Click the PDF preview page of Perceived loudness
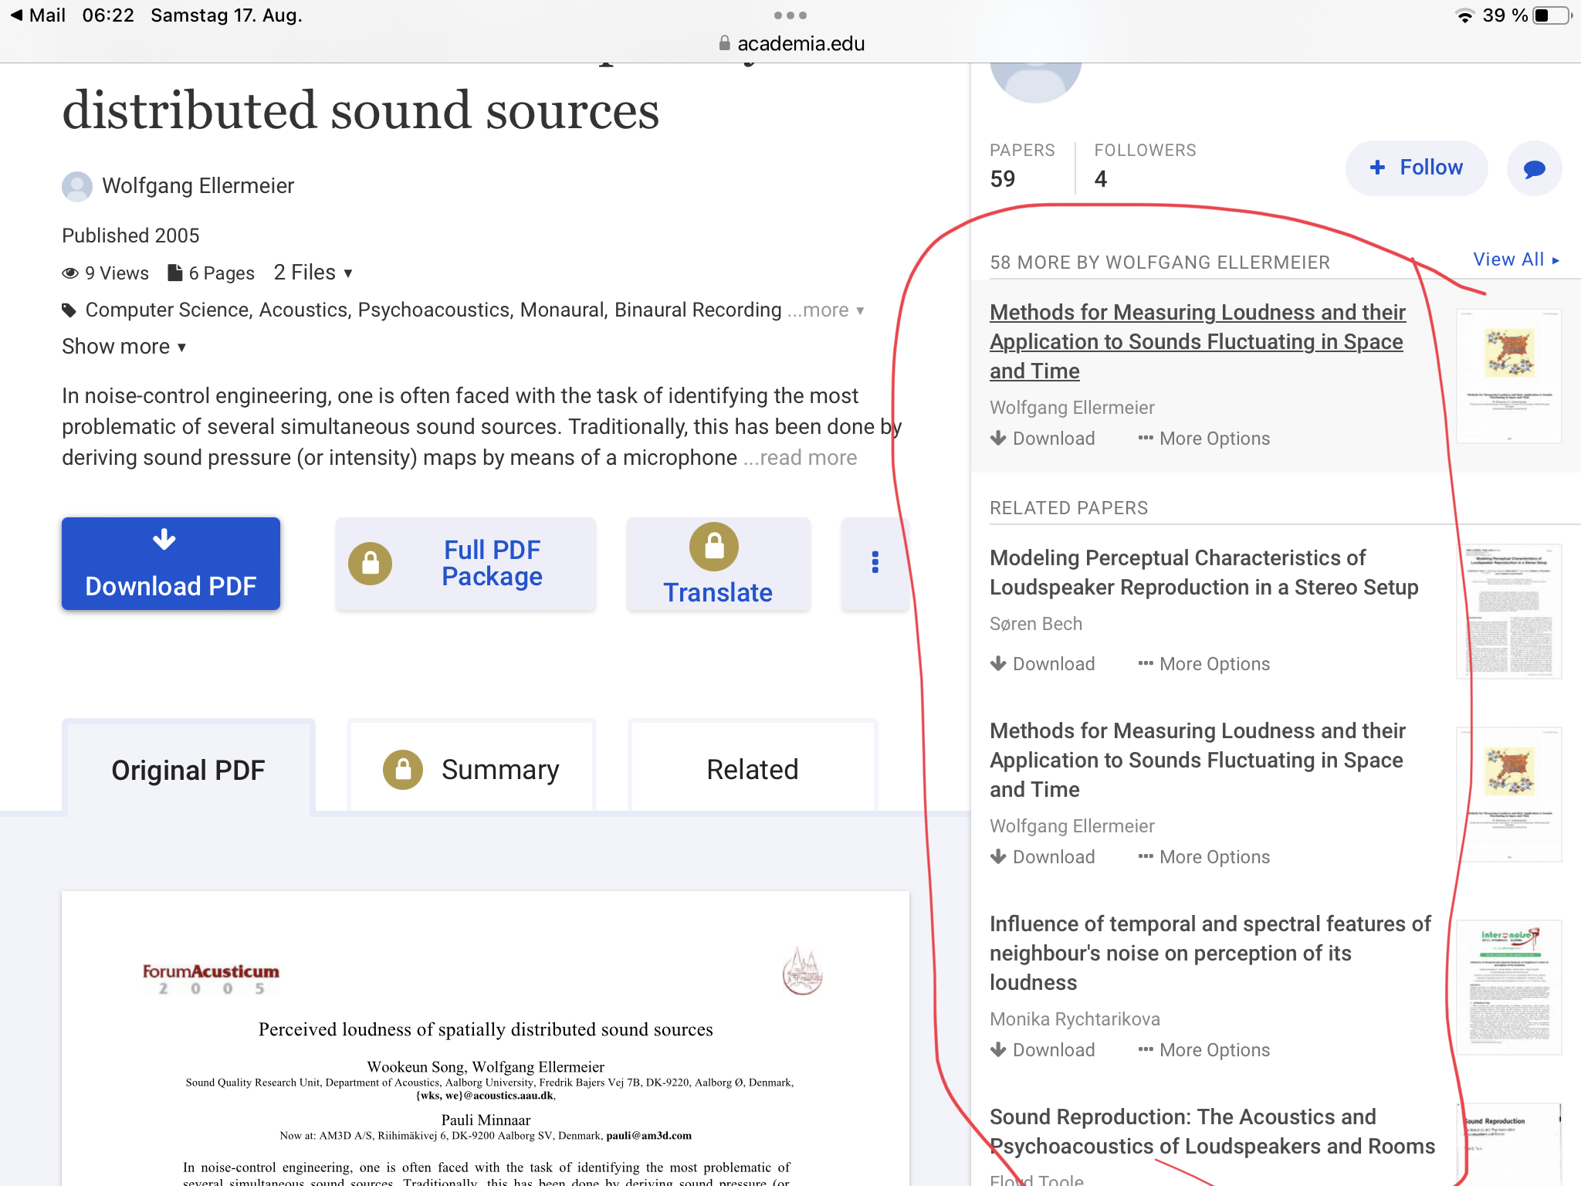Image resolution: width=1581 pixels, height=1186 pixels. 486,1039
